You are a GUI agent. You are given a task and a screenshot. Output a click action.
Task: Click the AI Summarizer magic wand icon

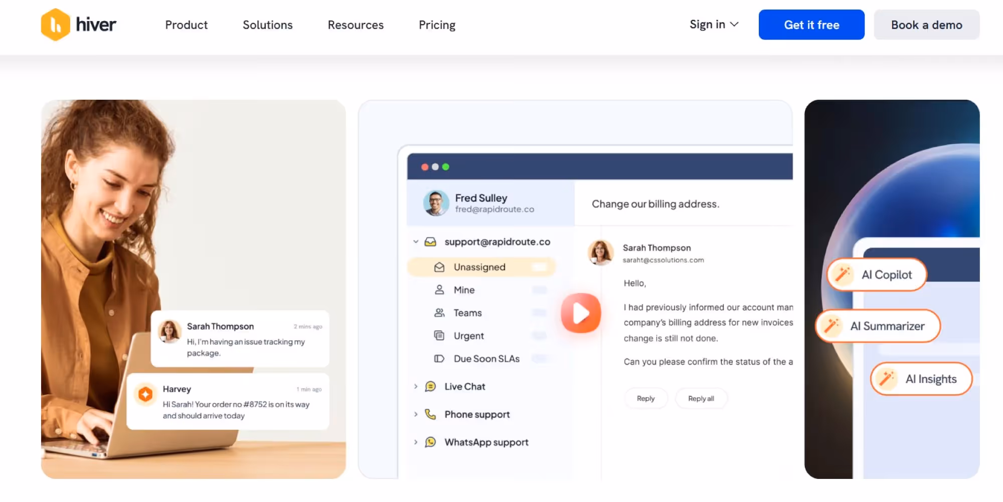point(831,326)
